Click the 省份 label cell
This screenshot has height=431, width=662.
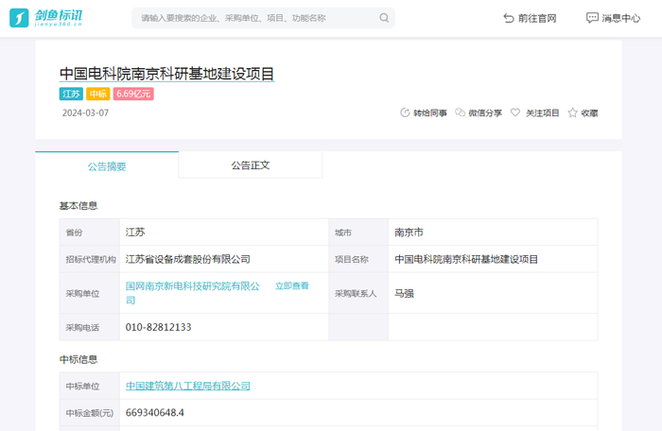[x=90, y=233]
